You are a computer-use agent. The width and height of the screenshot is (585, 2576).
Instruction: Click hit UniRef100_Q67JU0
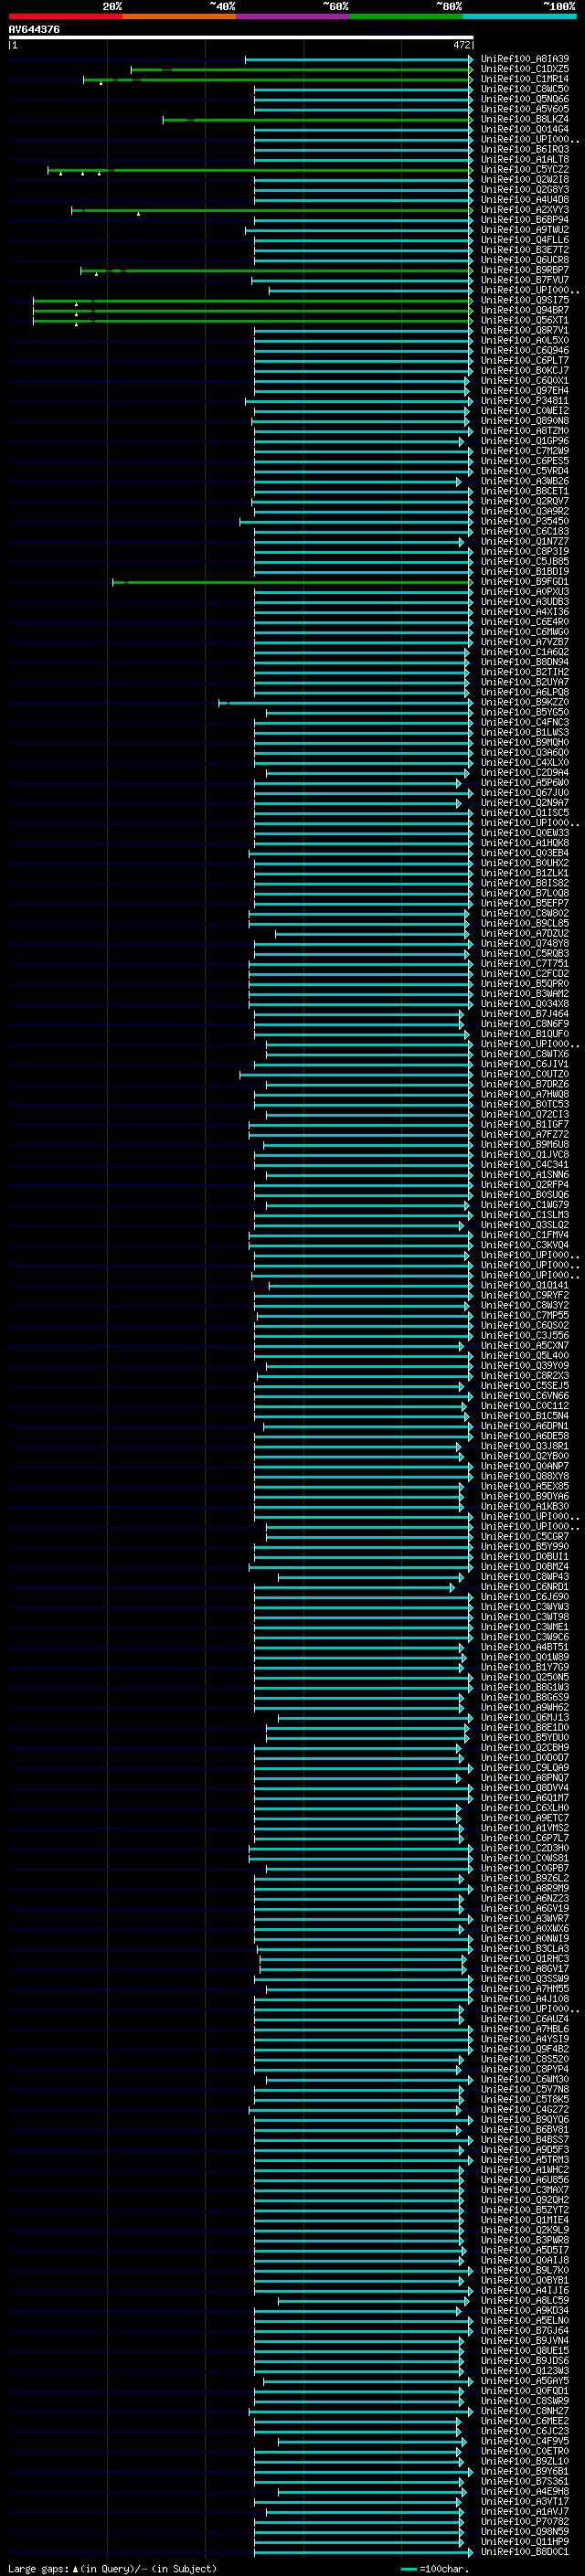click(x=525, y=792)
